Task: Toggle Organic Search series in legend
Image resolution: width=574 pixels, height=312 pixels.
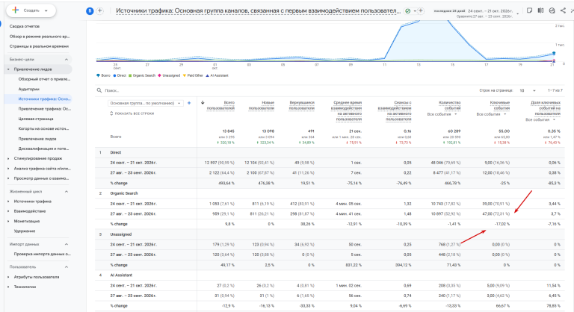Action: (143, 75)
